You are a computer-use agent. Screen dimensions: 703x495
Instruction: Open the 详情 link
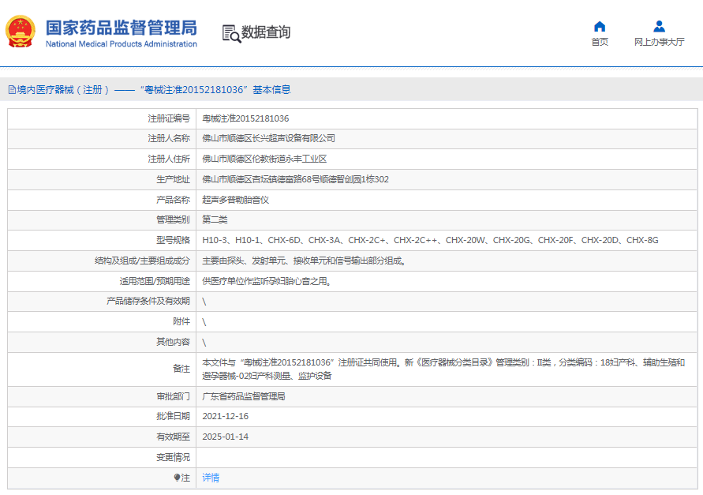211,478
